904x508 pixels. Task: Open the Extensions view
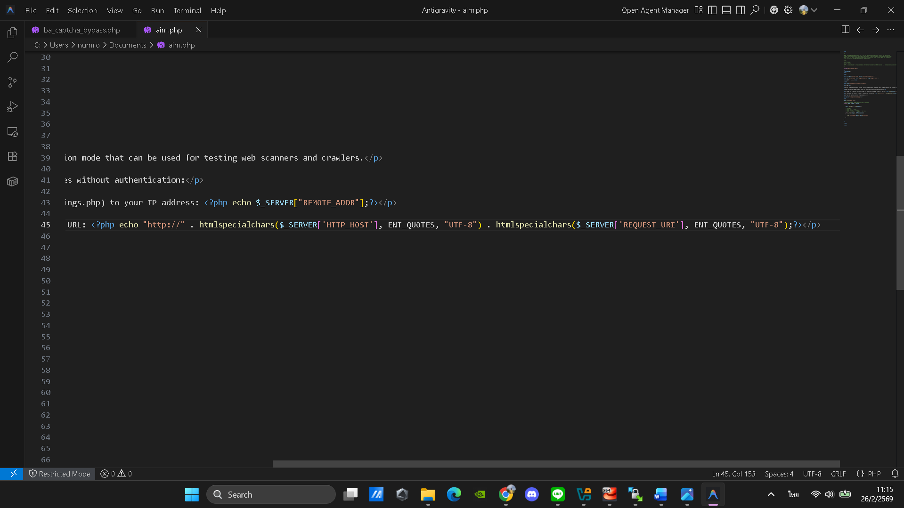click(13, 156)
